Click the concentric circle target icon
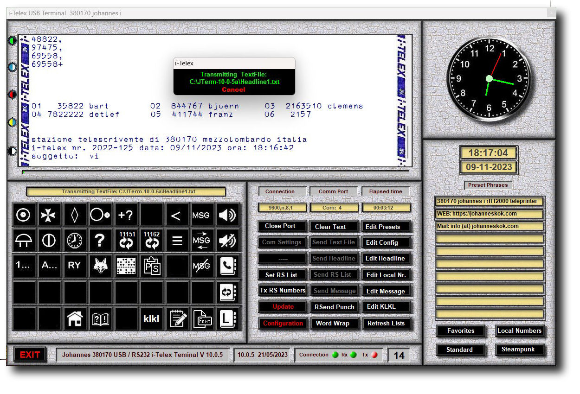The height and width of the screenshot is (394, 580). pos(23,215)
